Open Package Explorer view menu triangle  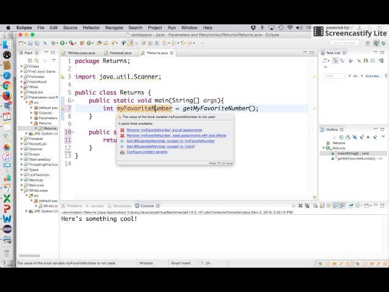53,60
